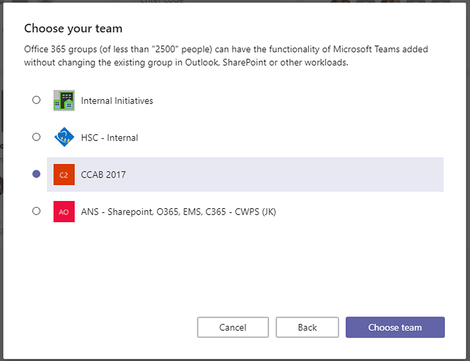Click the Internal Initiatives building icon
Image resolution: width=470 pixels, height=361 pixels.
[64, 100]
